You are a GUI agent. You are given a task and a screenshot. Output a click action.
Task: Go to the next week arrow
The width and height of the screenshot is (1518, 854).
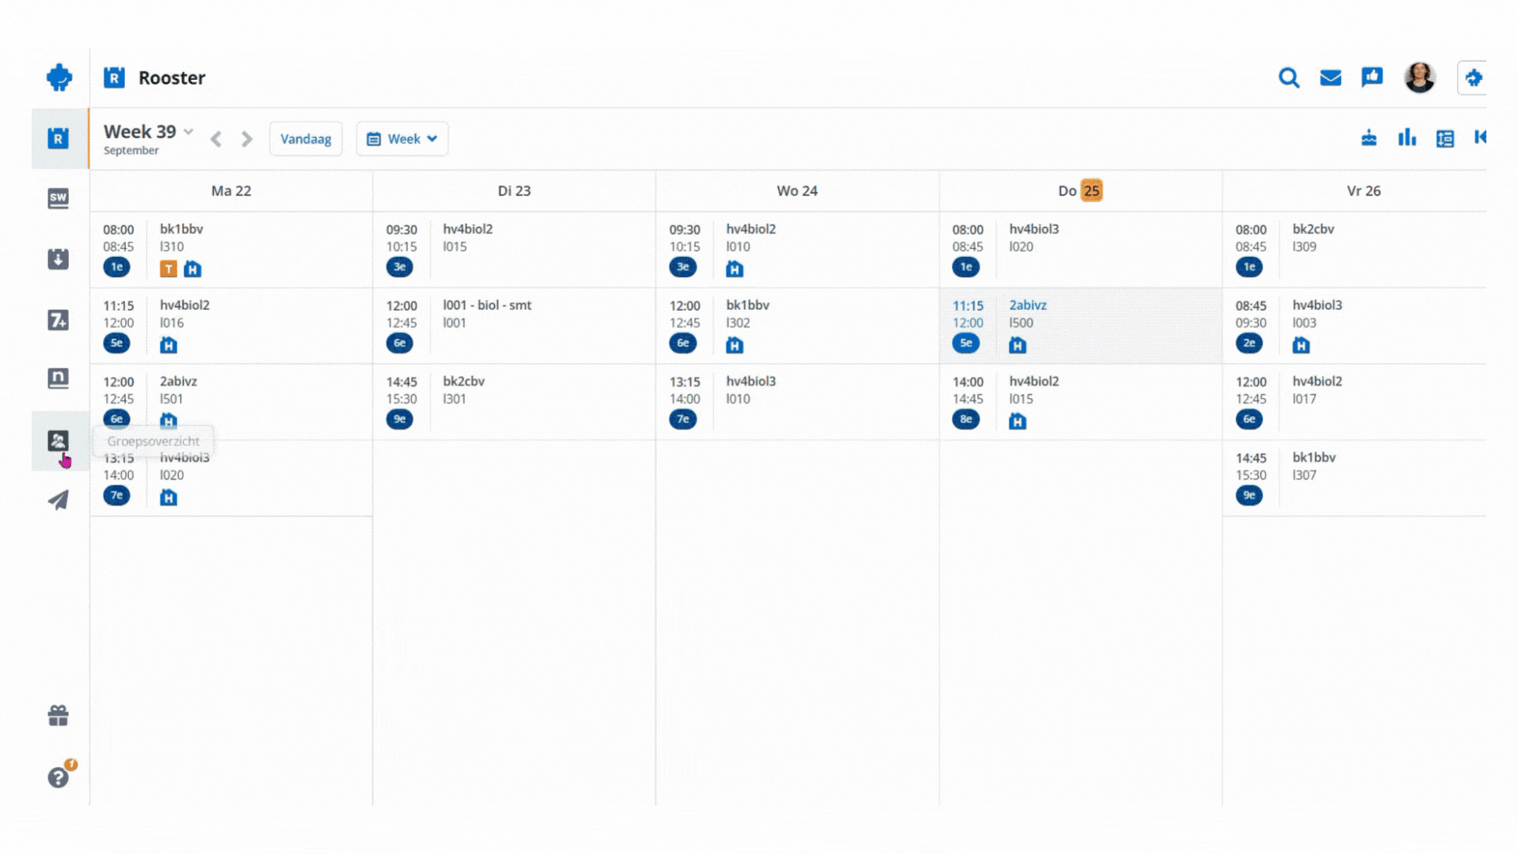tap(247, 139)
